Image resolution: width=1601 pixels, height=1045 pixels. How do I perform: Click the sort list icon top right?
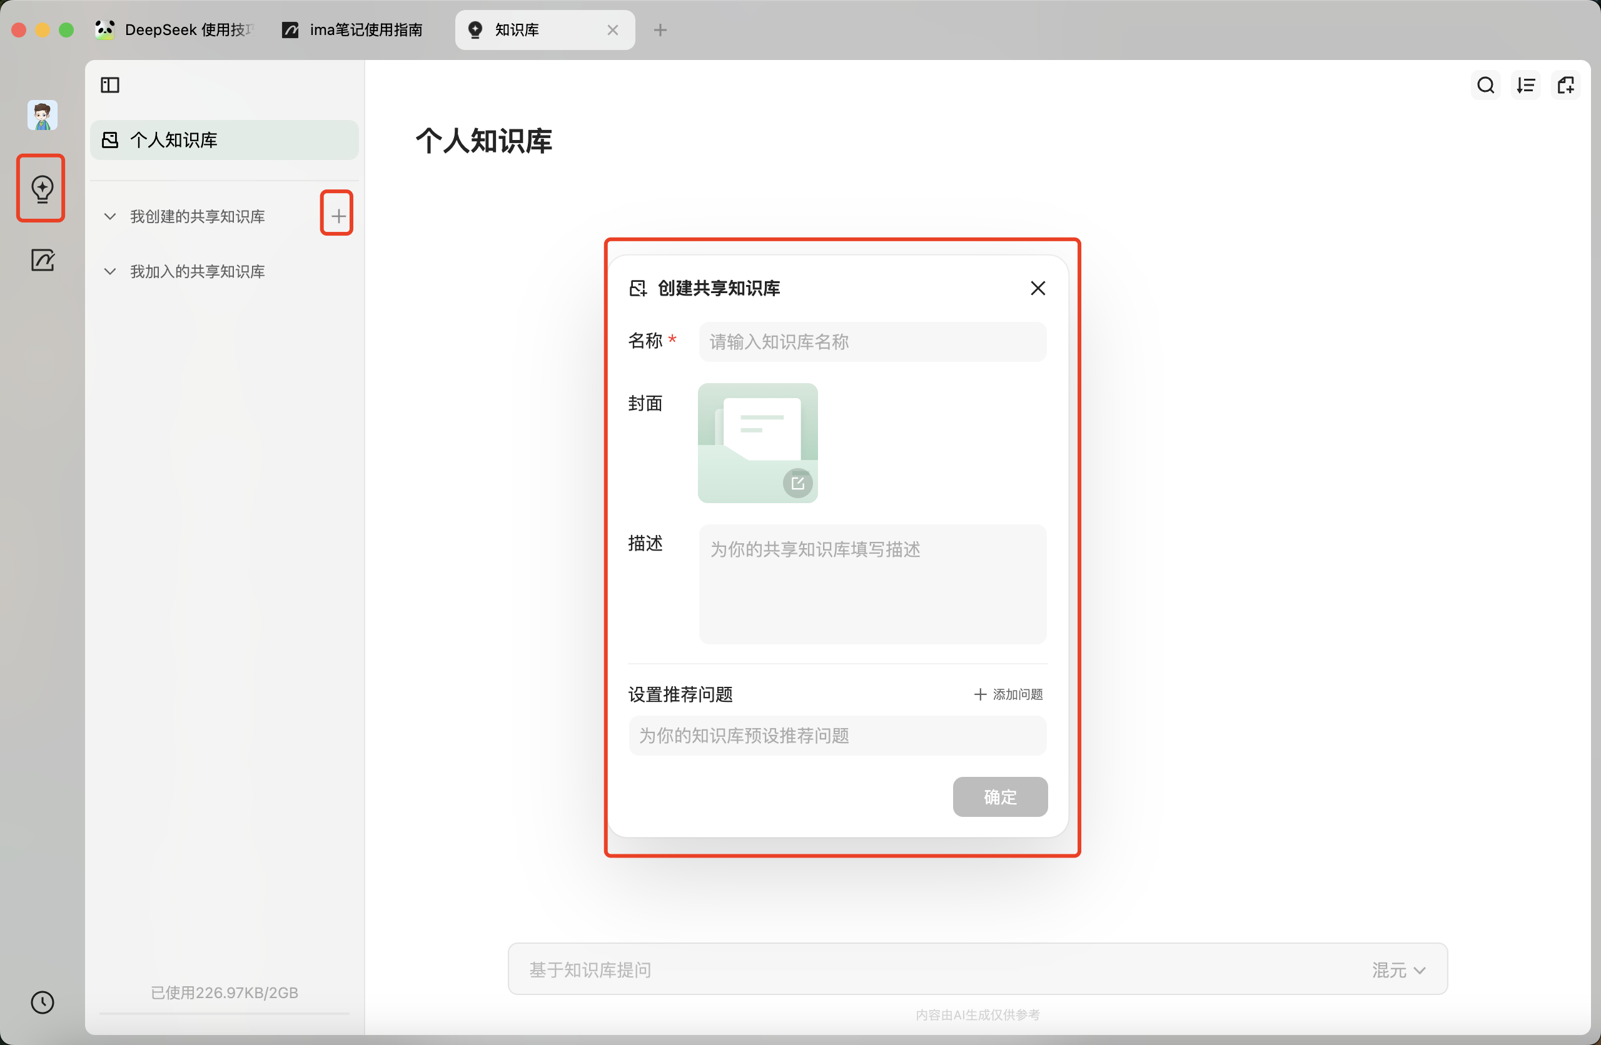[1526, 86]
